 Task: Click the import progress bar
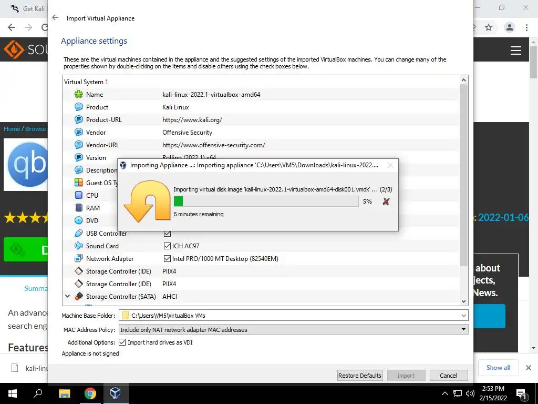(266, 201)
